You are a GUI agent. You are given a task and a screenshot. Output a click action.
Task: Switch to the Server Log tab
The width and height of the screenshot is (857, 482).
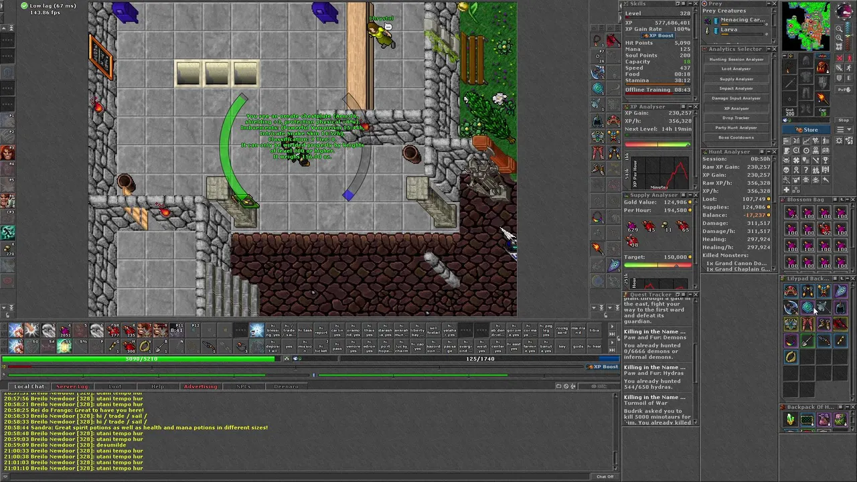pyautogui.click(x=72, y=386)
